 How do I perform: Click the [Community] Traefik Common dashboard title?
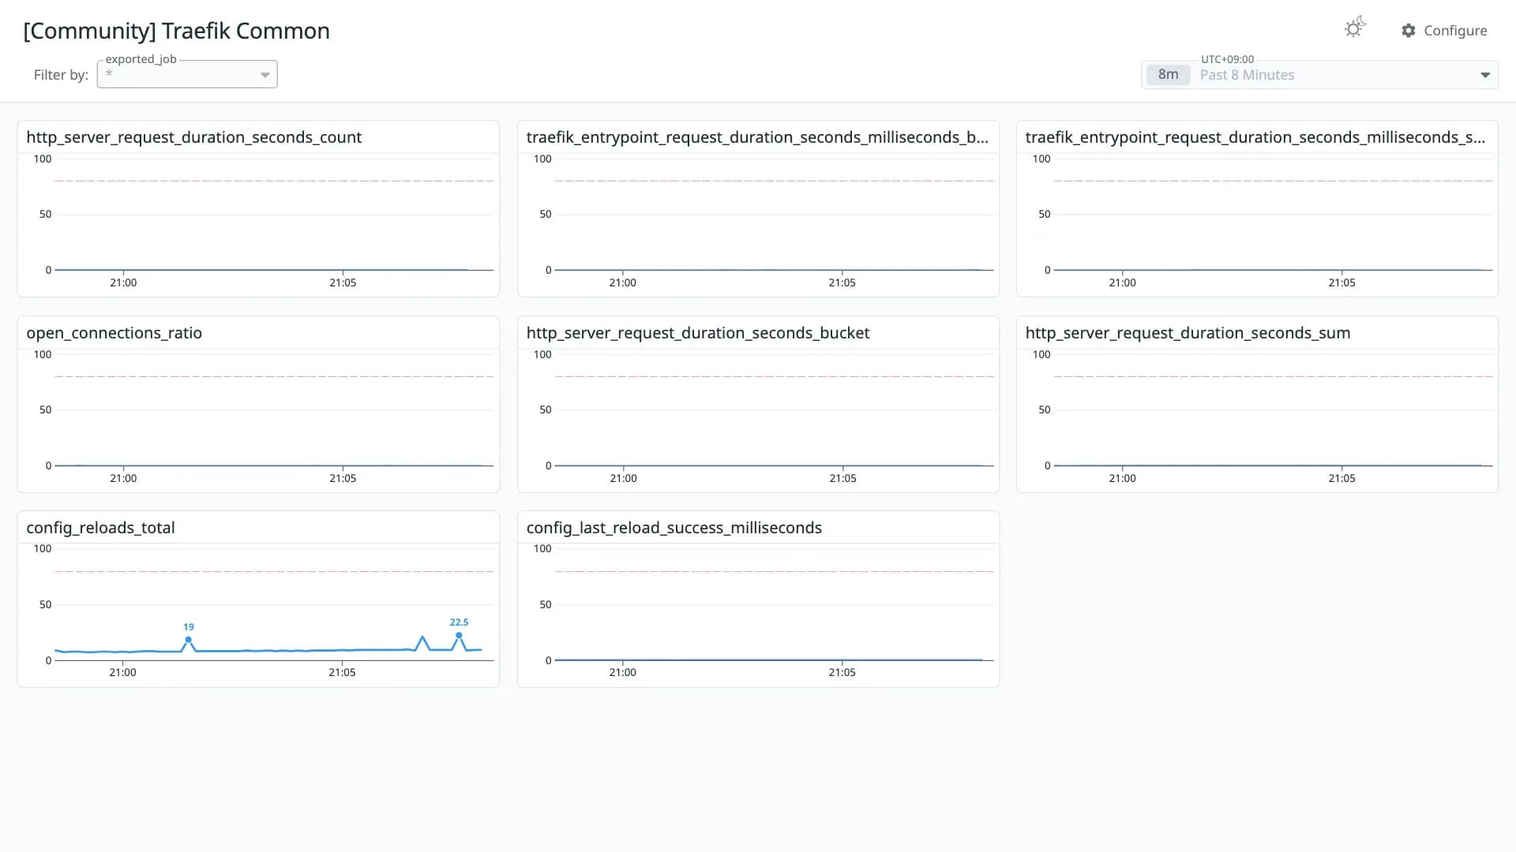177,31
